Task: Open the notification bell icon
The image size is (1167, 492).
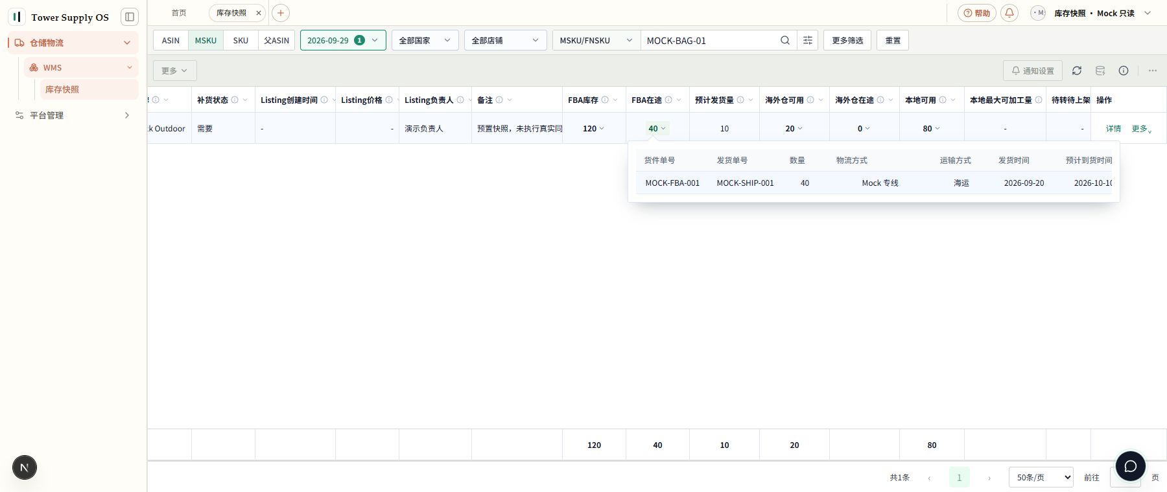Action: pyautogui.click(x=1009, y=13)
